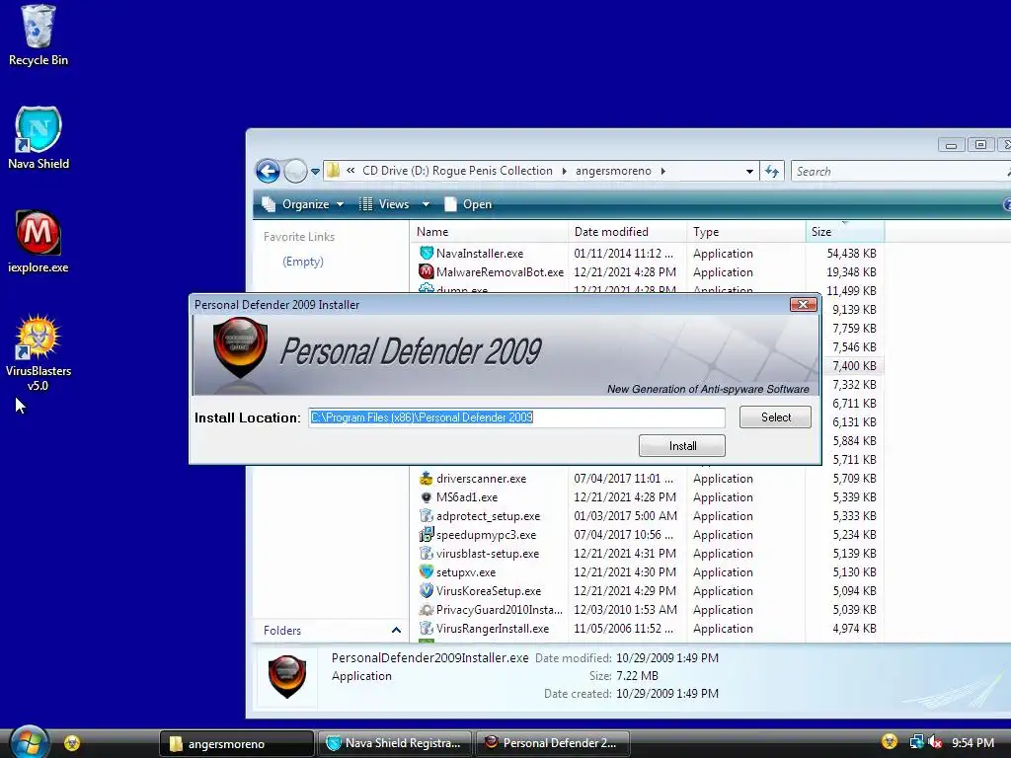Click the CD Drive (D:) breadcrumb segment
The image size is (1011, 758).
coord(457,171)
